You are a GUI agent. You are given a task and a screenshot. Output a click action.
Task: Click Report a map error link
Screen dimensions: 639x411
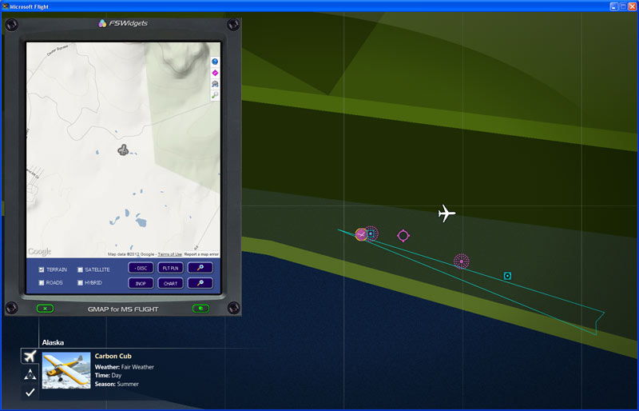click(x=202, y=254)
